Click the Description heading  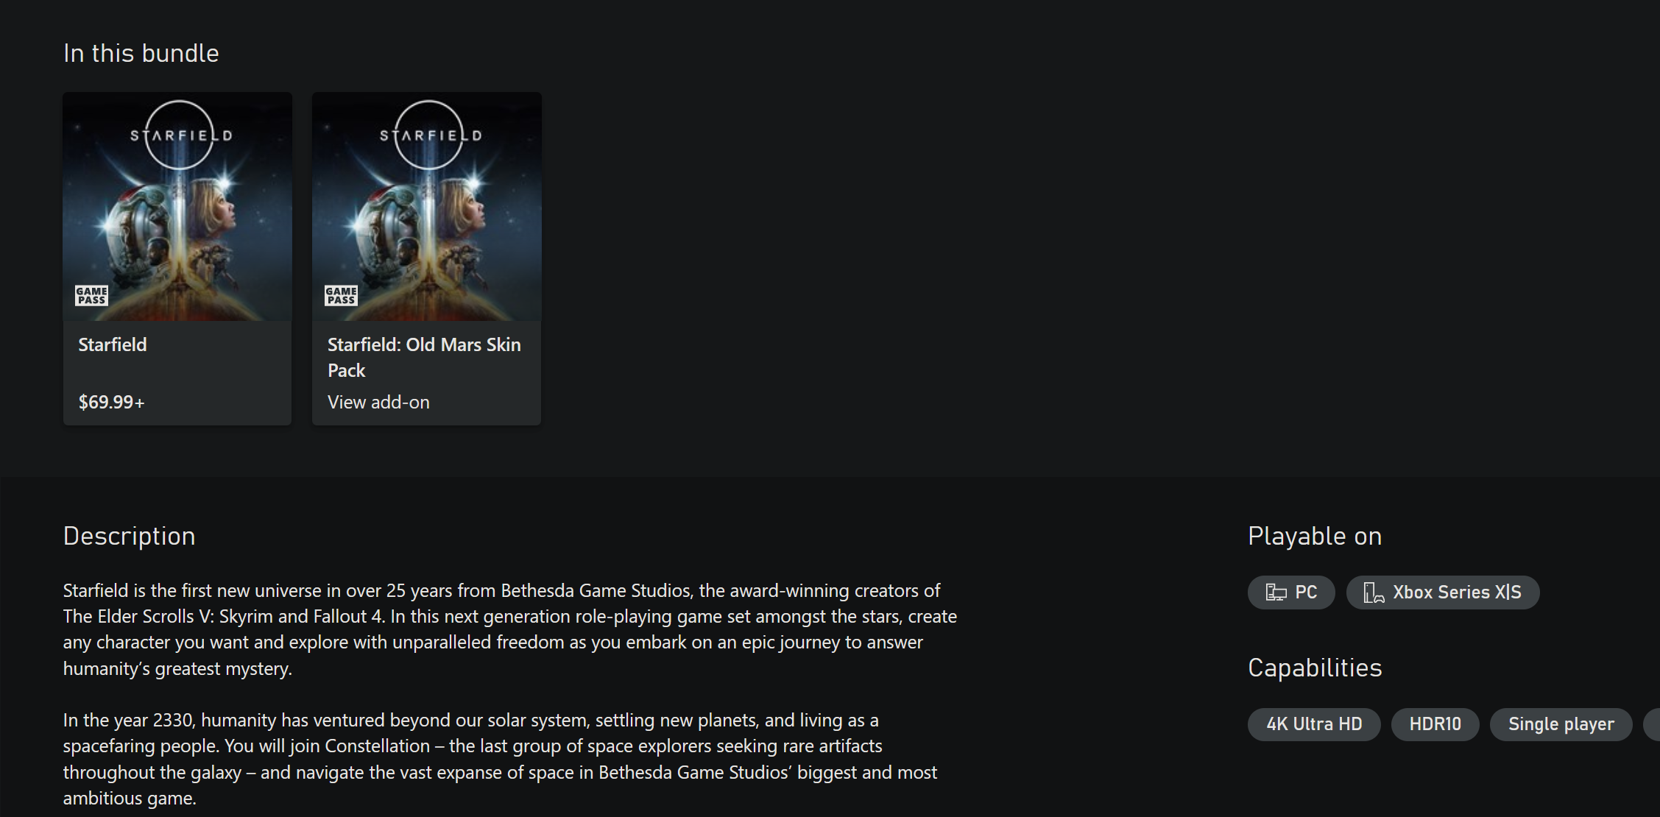tap(130, 536)
